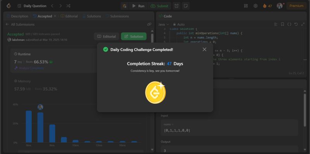Open the layout grid icon
Viewport: 310px width, 154px height.
coord(246,6)
